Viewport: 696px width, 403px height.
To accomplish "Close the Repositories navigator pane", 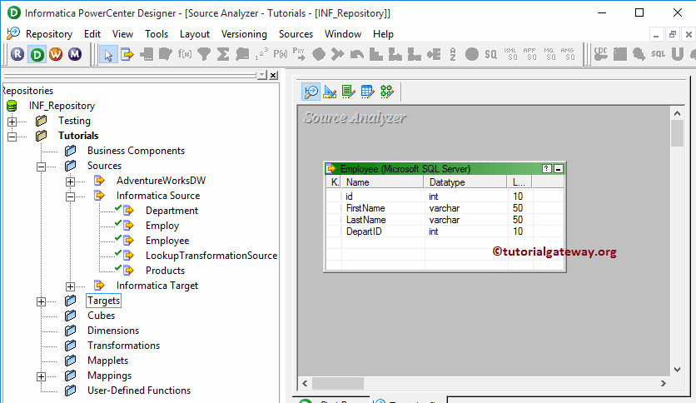I will [x=274, y=75].
